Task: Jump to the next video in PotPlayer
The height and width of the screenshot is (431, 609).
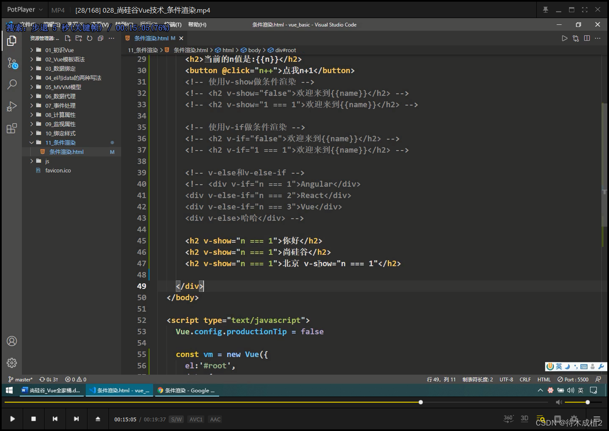Action: pyautogui.click(x=76, y=419)
